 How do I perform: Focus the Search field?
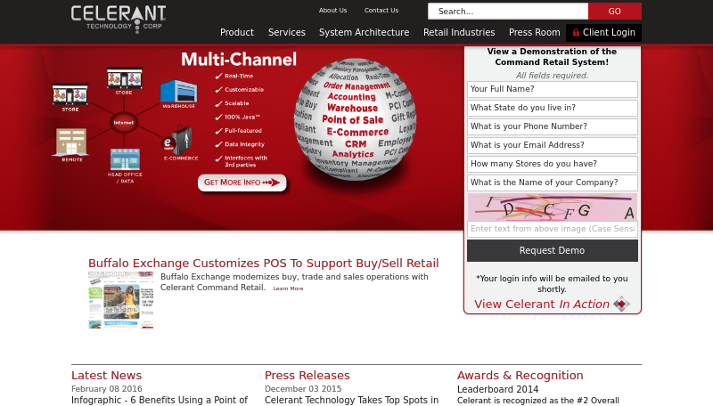click(x=508, y=12)
